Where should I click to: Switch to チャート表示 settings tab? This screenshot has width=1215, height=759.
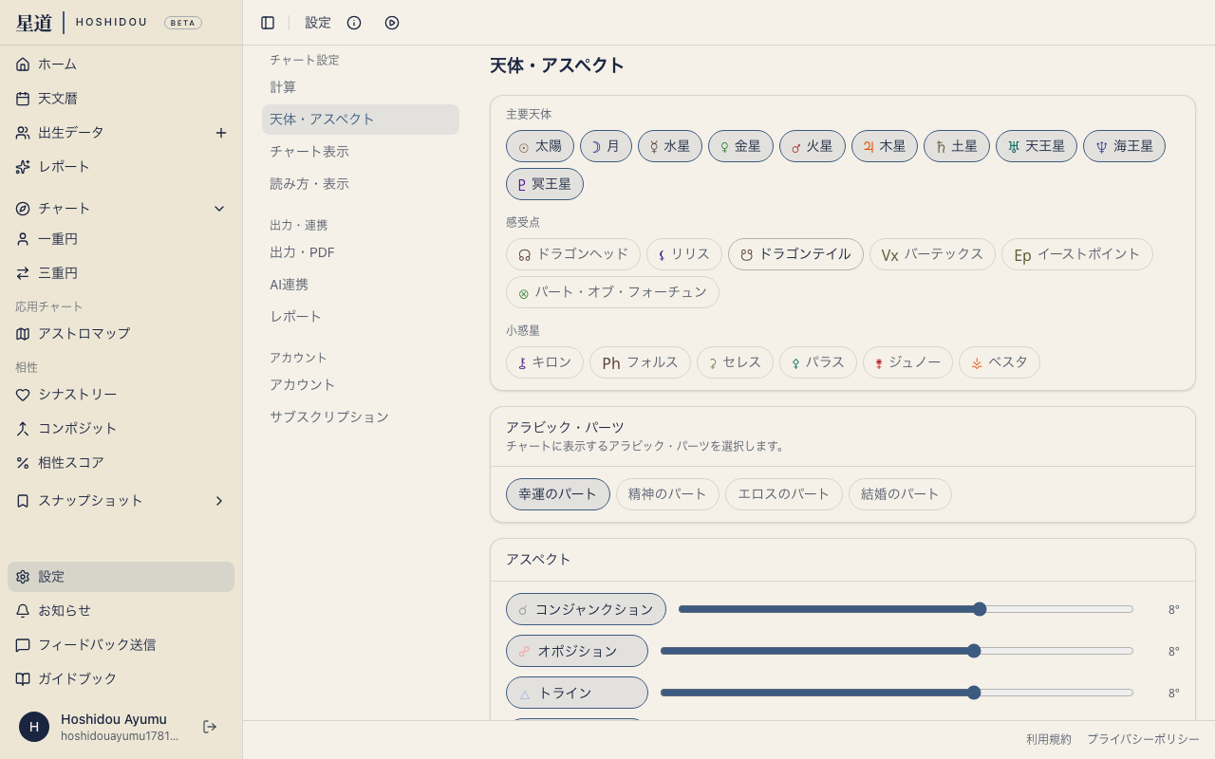coord(361,152)
